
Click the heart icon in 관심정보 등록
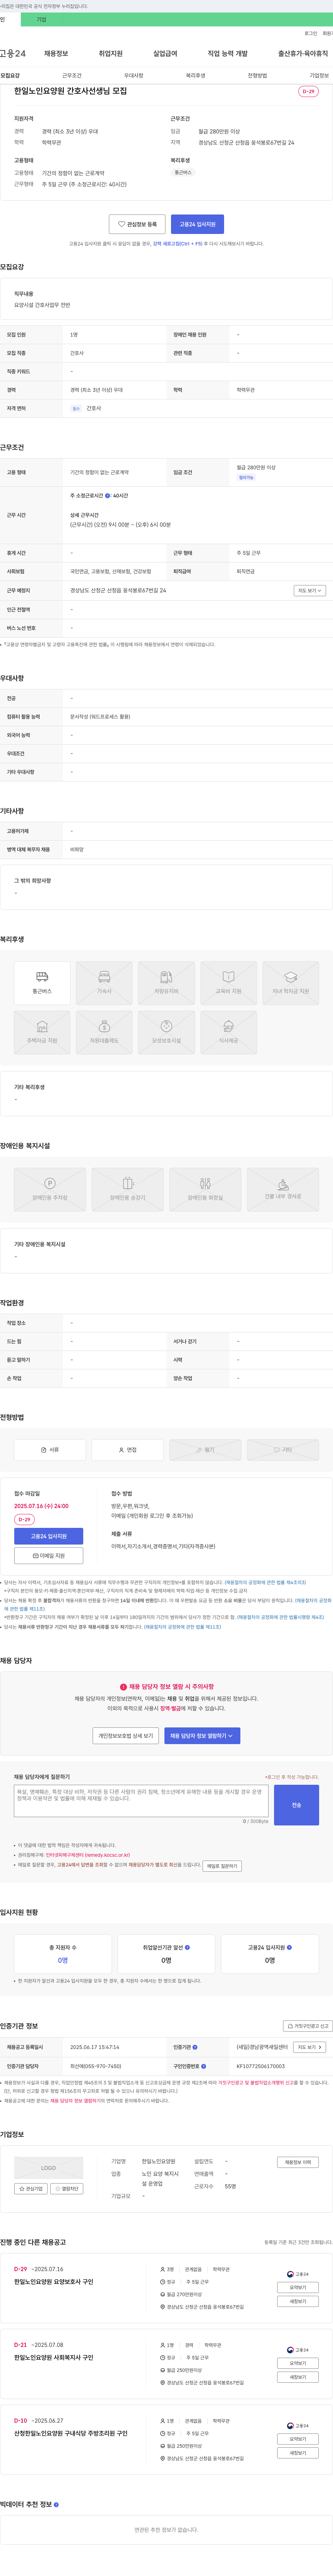(x=122, y=224)
